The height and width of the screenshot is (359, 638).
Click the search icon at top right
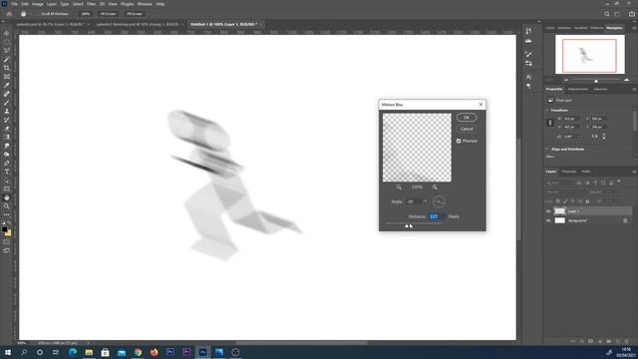[607, 14]
